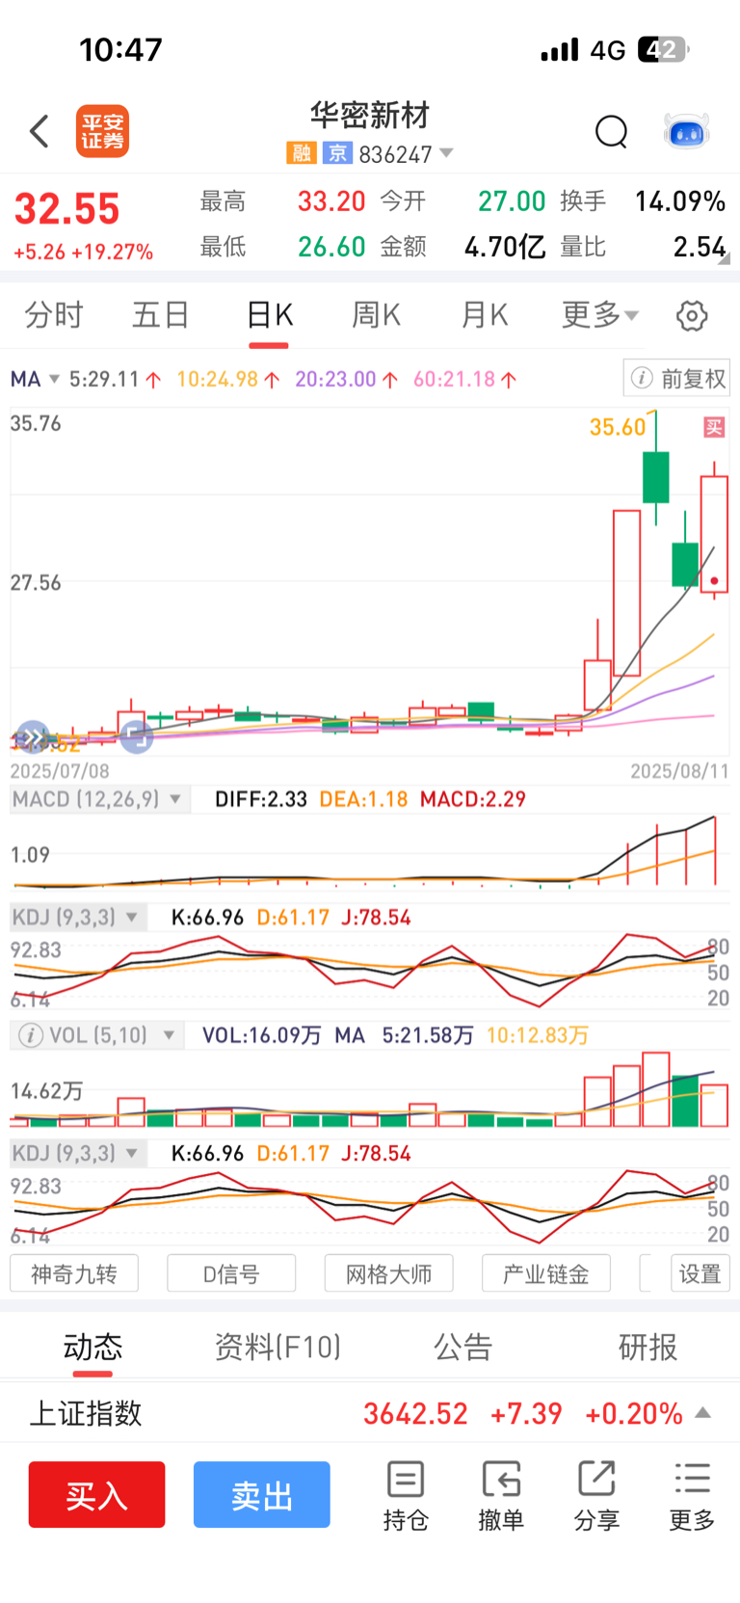Open the 公告 tab
The height and width of the screenshot is (1603, 740).
tap(462, 1347)
